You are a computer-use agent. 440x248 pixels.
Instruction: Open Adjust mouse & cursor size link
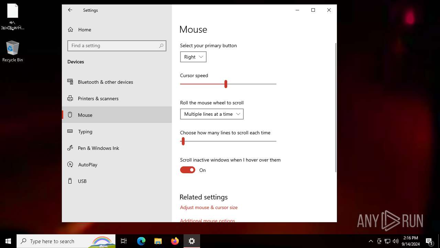(209, 207)
